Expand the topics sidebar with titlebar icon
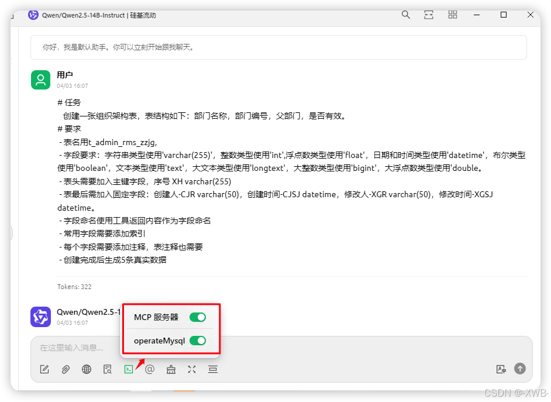The image size is (551, 402). point(428,15)
